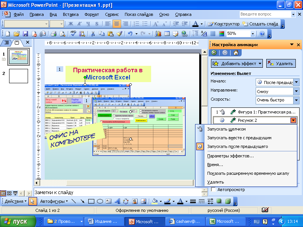Open the Показ слайдов menu
Image resolution: width=303 pixels, height=227 pixels.
pyautogui.click(x=139, y=14)
